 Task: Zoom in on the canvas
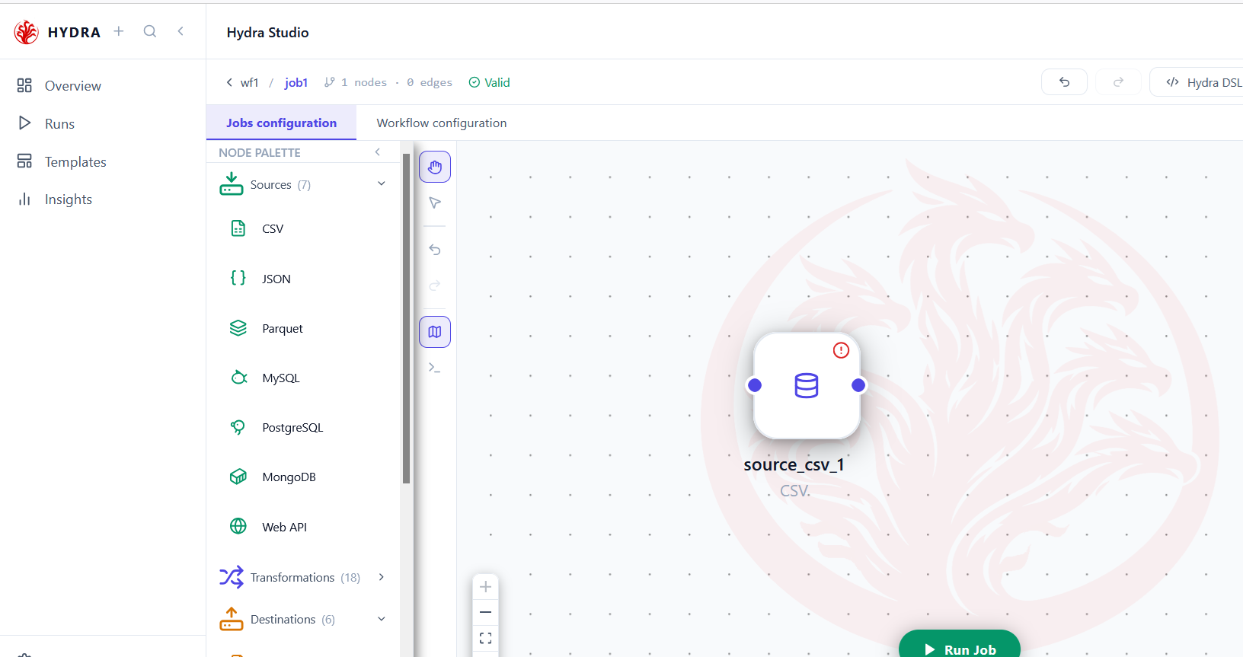(x=485, y=587)
